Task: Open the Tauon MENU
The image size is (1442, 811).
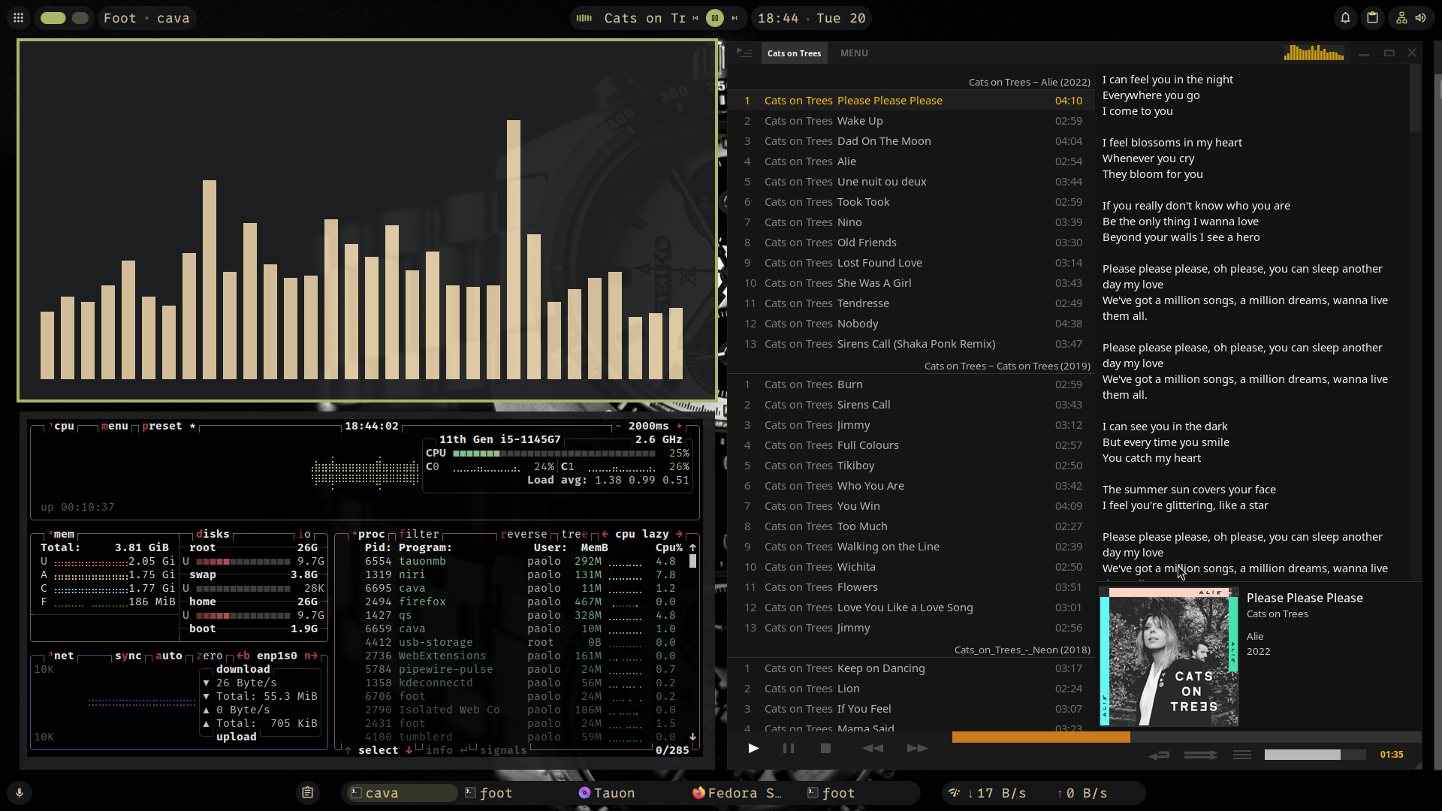Action: pyautogui.click(x=854, y=53)
